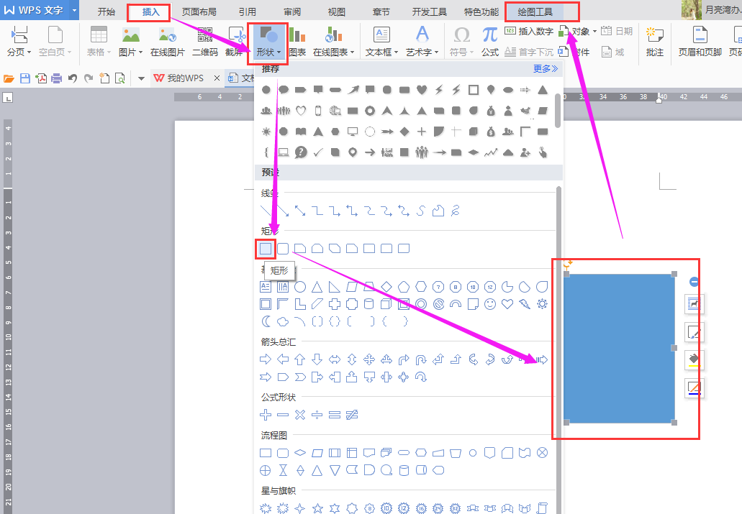
Task: Insert the heart shape from recommended
Action: coord(422,90)
